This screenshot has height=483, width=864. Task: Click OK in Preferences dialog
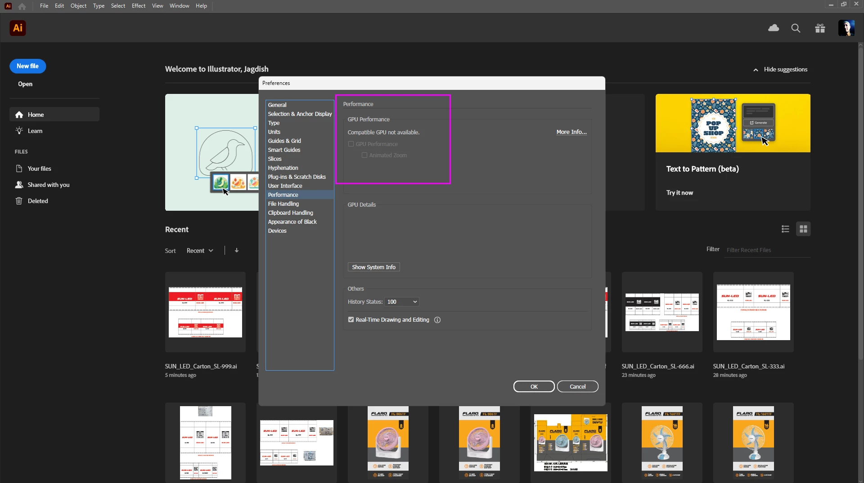click(534, 386)
